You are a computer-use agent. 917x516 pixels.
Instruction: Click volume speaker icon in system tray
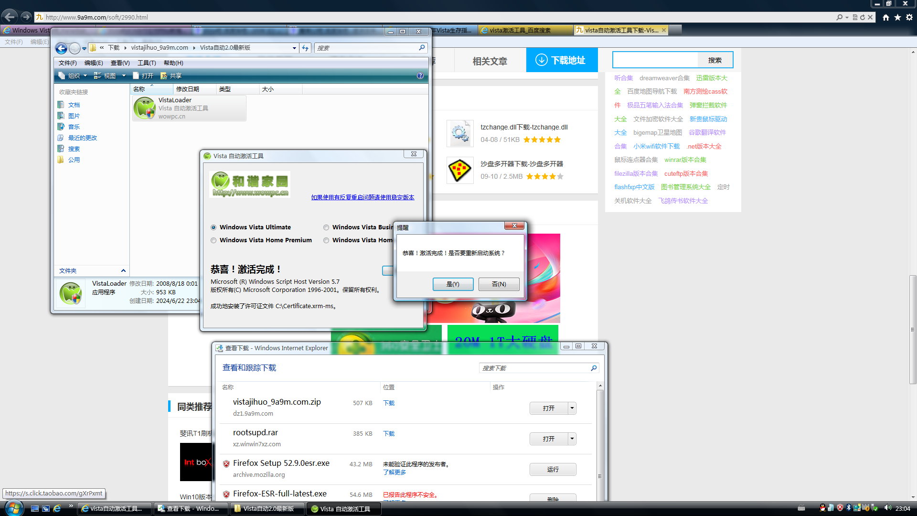coord(887,508)
